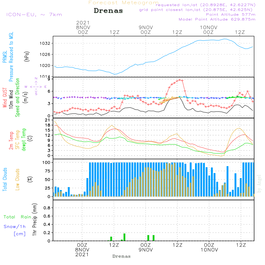Select the green Total Rain legend
Image resolution: width=265 pixels, height=265 pixels.
point(17,217)
